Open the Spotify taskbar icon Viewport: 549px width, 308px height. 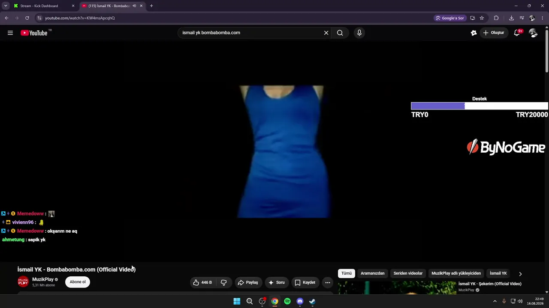[x=287, y=302]
